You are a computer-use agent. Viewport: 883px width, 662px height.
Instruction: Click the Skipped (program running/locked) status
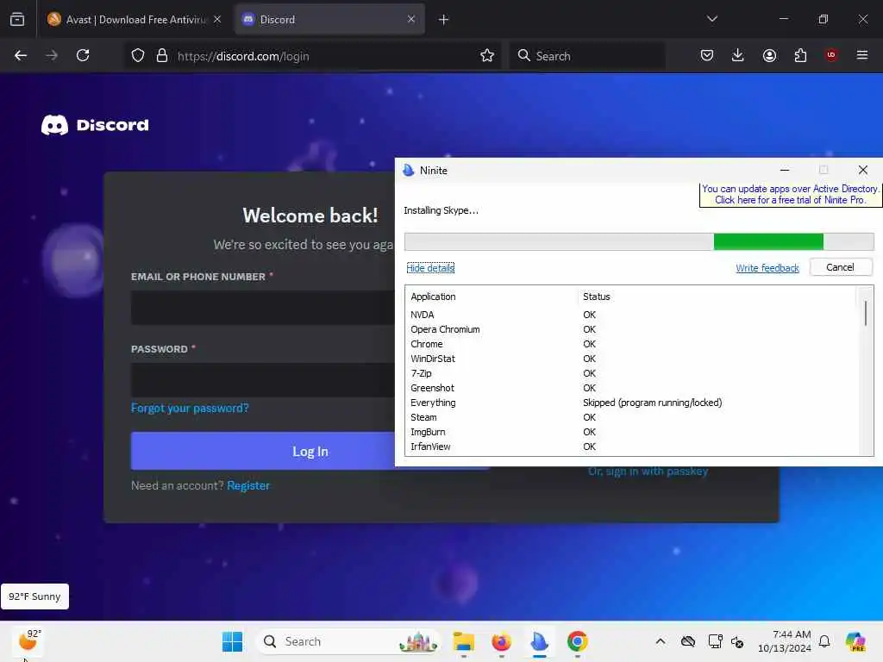click(x=652, y=403)
